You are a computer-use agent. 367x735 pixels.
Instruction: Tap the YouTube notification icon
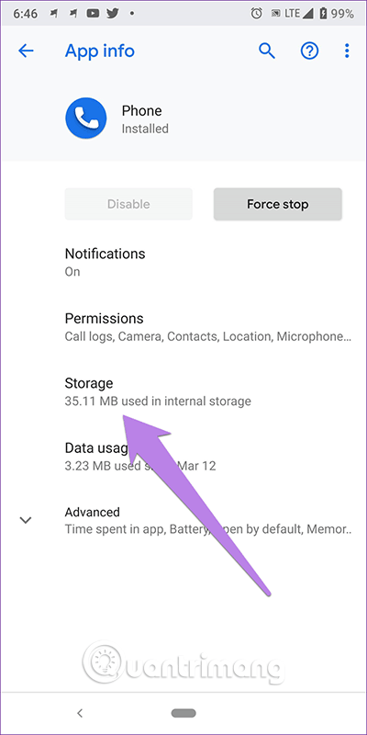[x=93, y=14]
